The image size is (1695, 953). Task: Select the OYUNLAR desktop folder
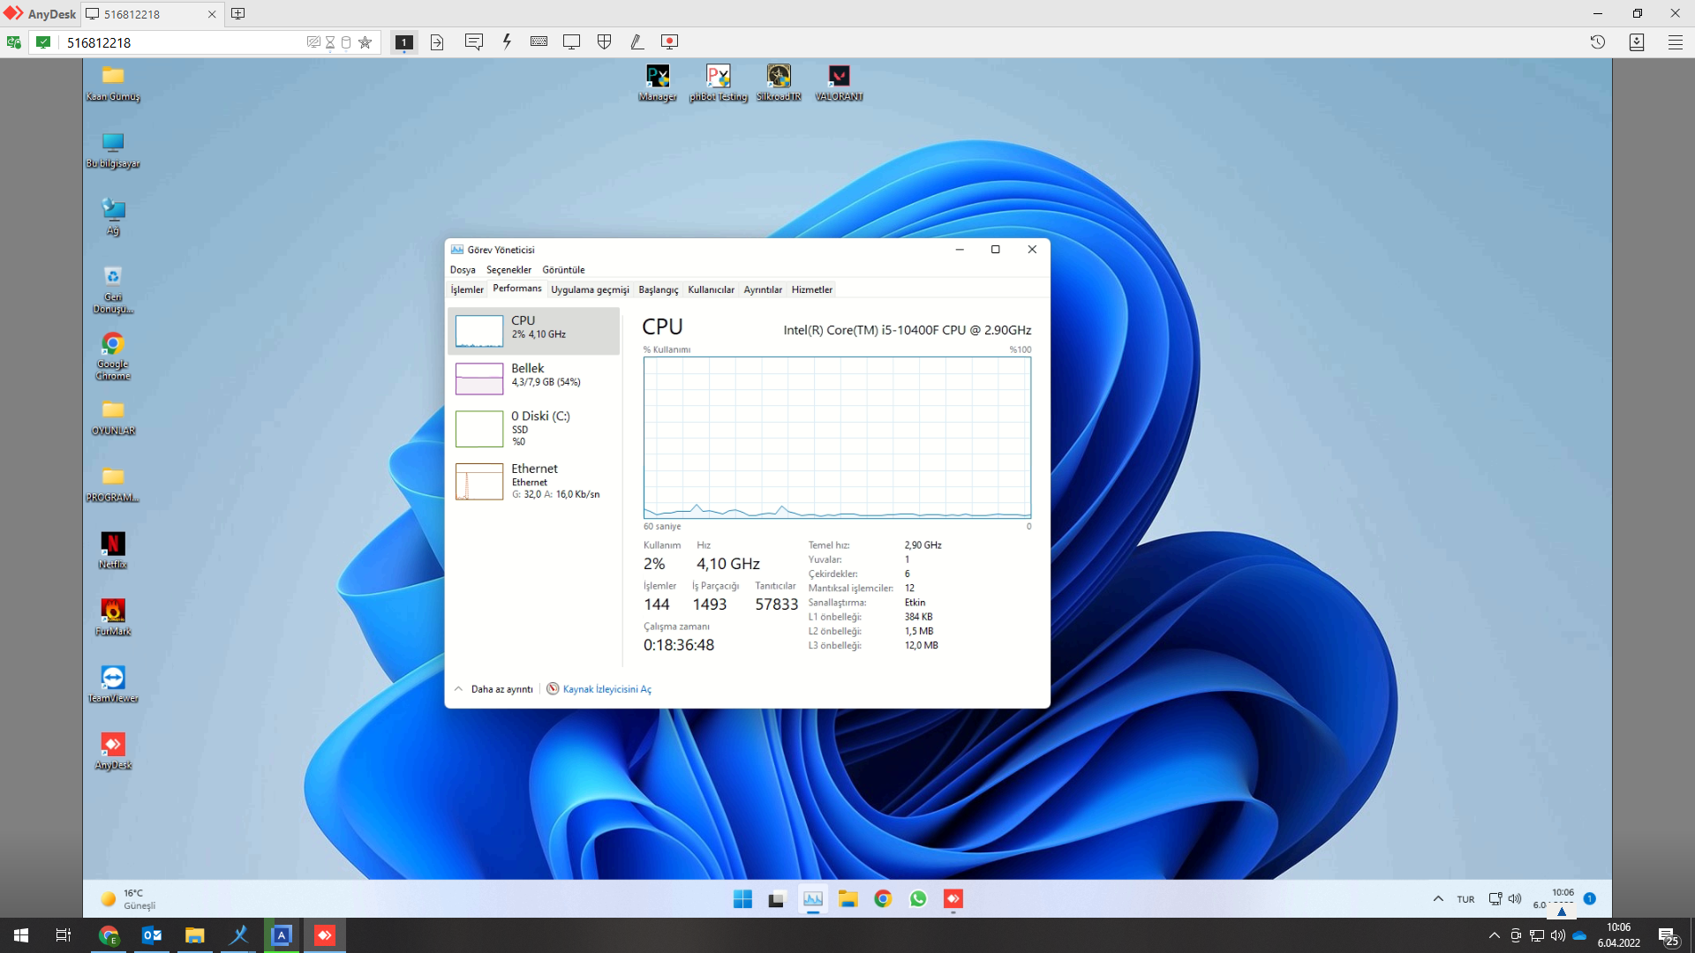click(113, 417)
